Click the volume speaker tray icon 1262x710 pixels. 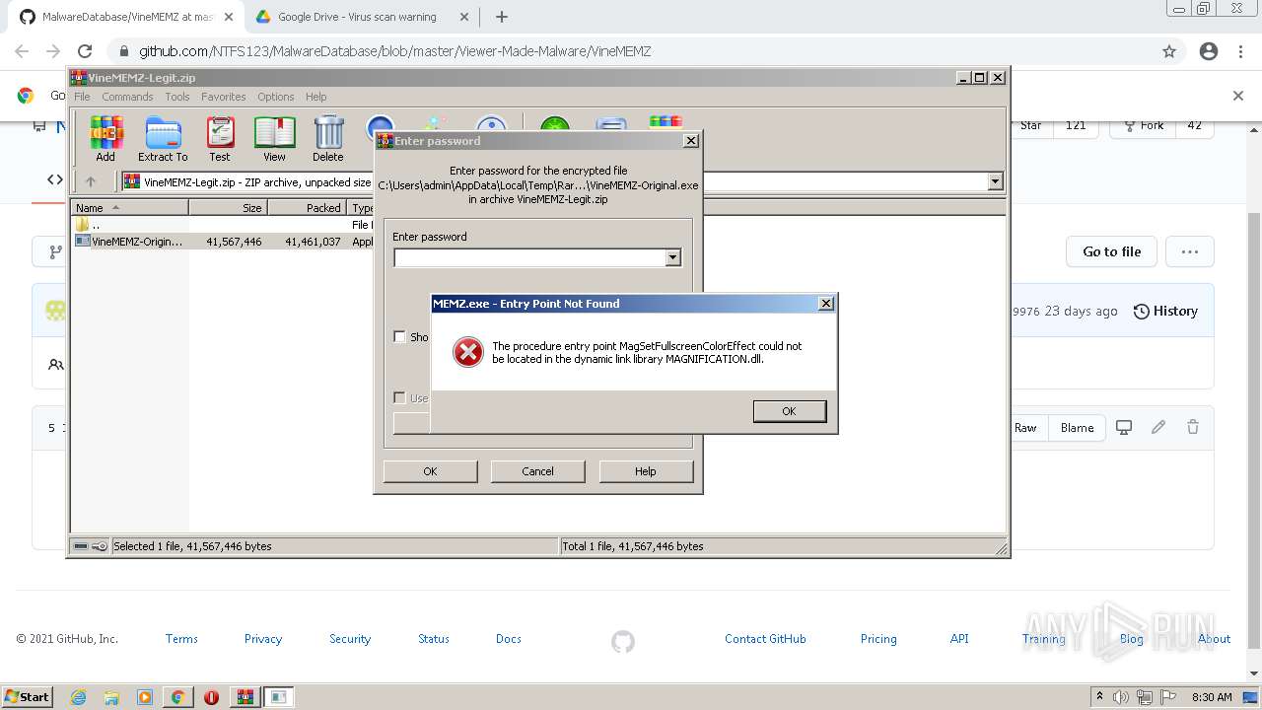coord(1120,697)
